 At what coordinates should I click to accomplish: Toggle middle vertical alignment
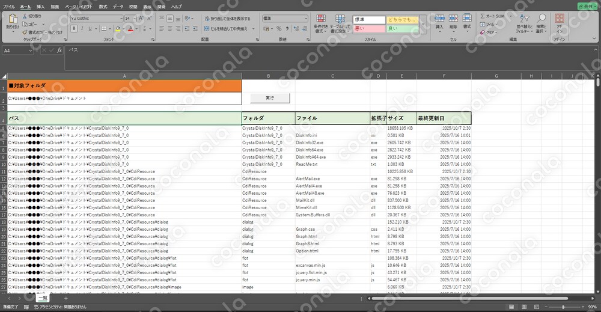170,19
